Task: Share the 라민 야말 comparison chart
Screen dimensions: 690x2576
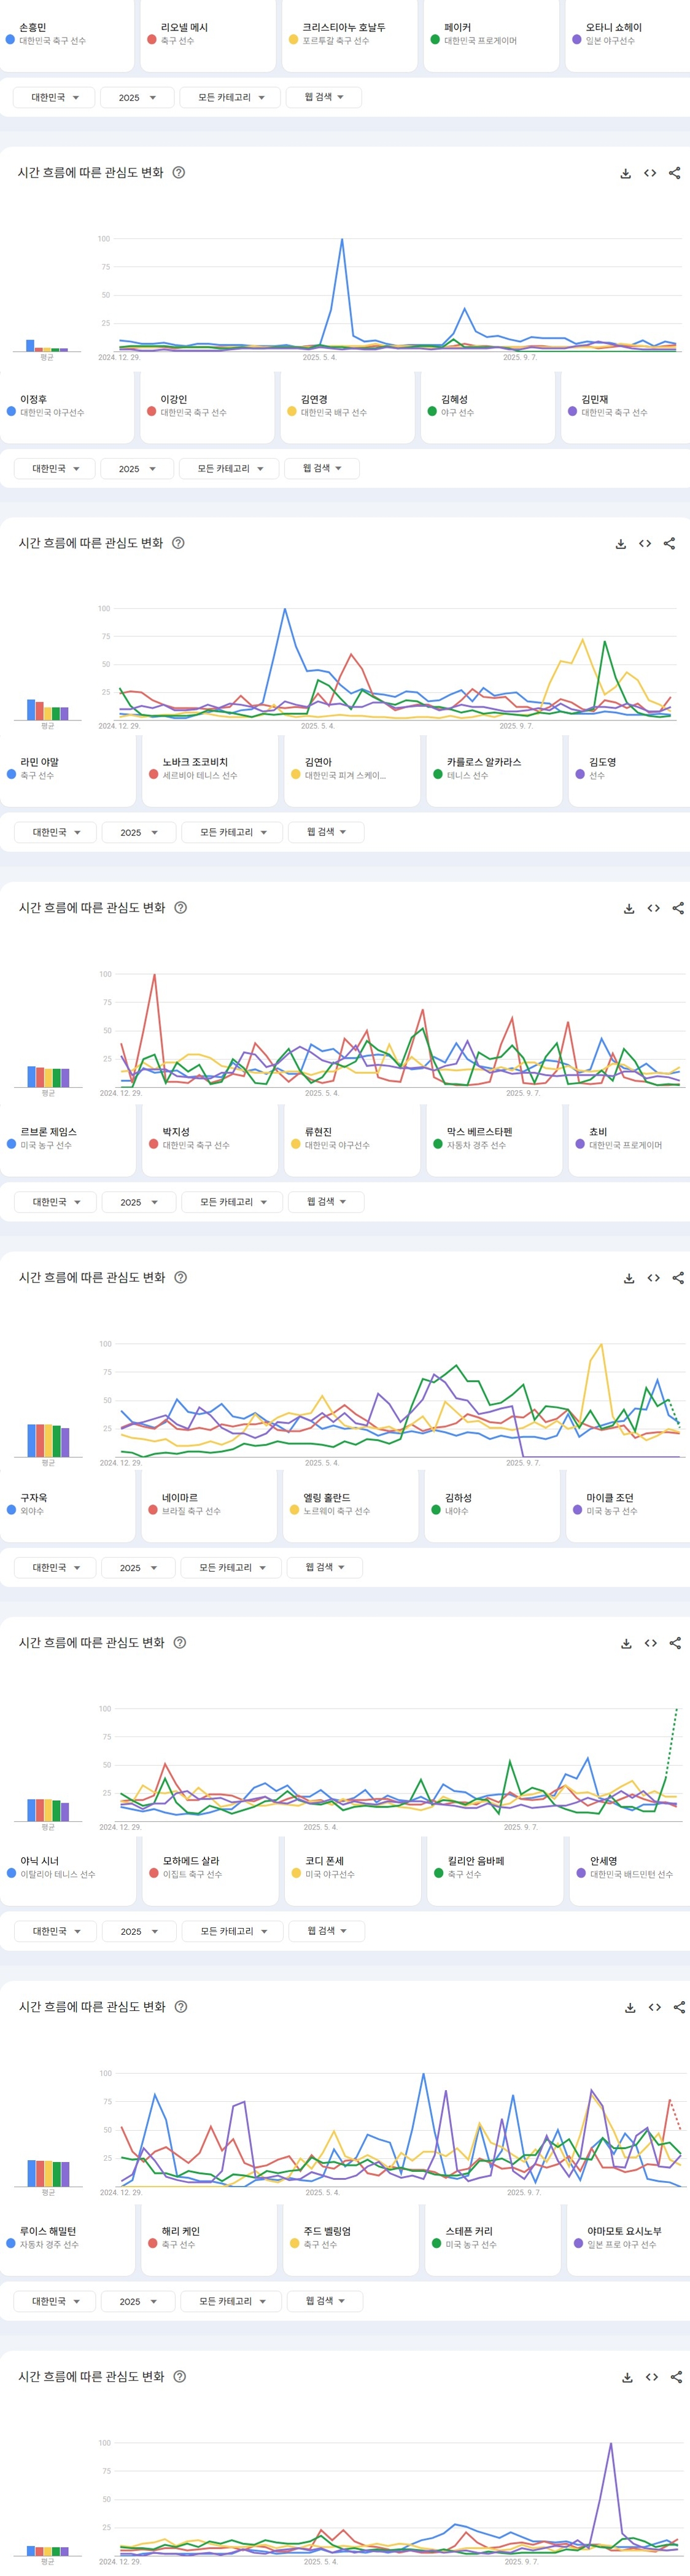Action: (x=678, y=908)
